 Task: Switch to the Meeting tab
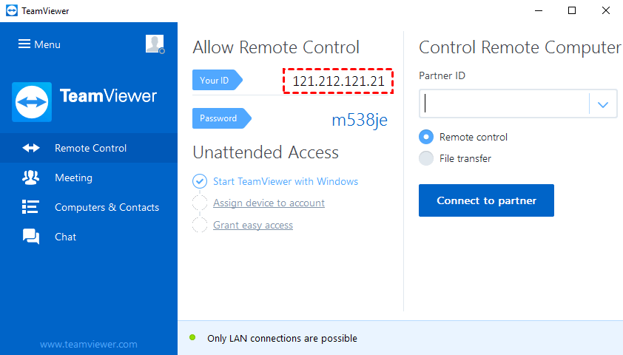click(x=73, y=177)
